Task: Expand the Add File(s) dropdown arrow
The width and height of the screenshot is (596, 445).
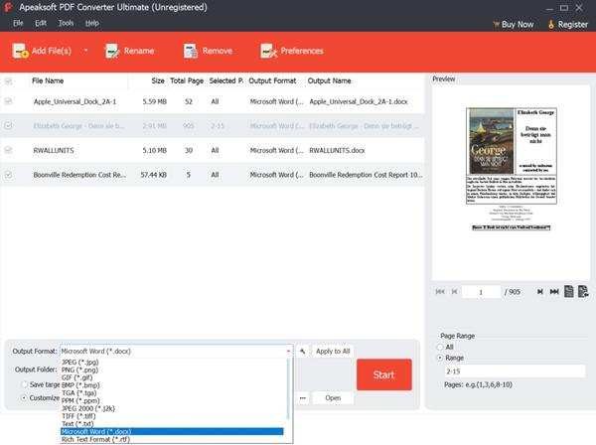Action: [x=85, y=51]
